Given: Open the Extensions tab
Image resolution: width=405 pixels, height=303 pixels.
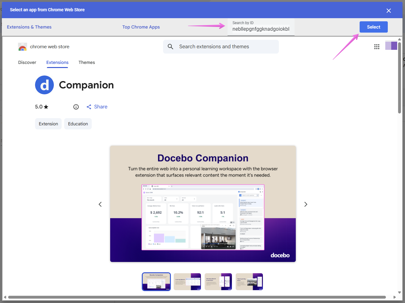Looking at the screenshot, I should pos(57,62).
